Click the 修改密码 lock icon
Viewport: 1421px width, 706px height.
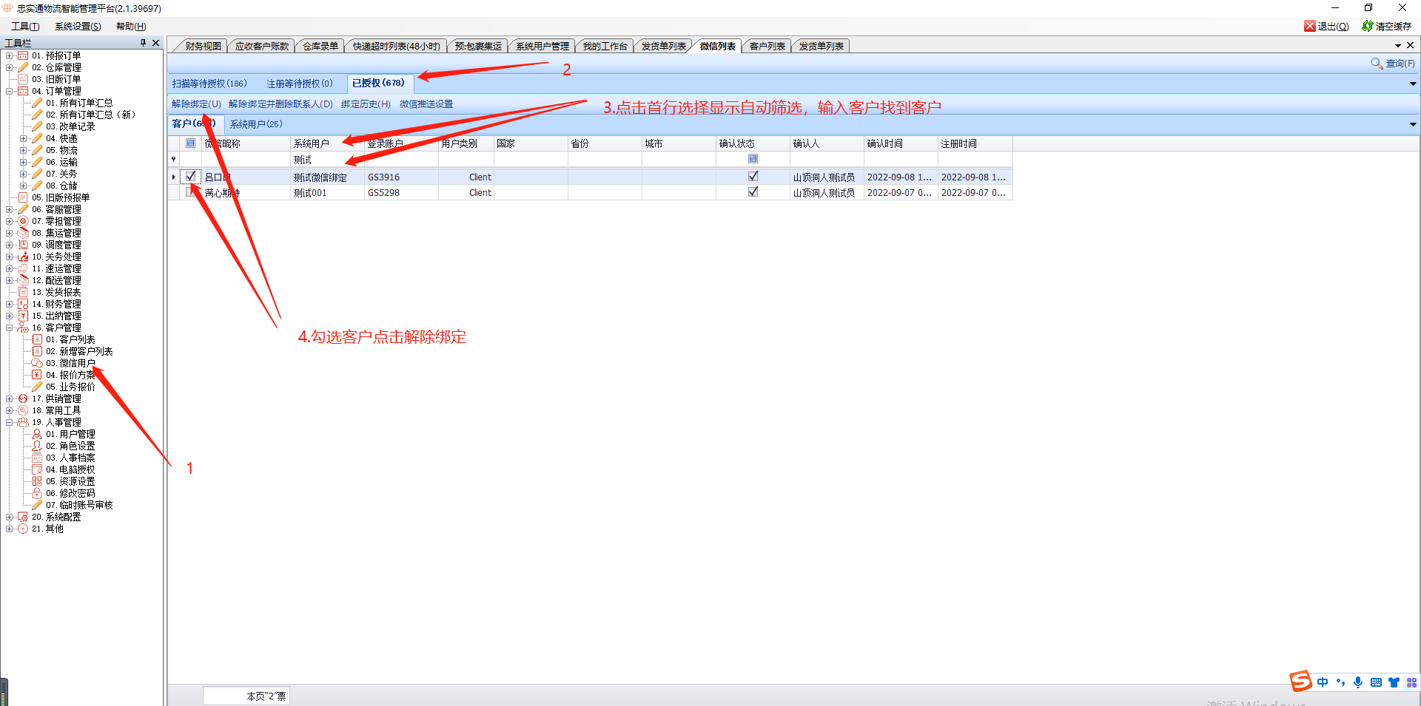click(37, 493)
